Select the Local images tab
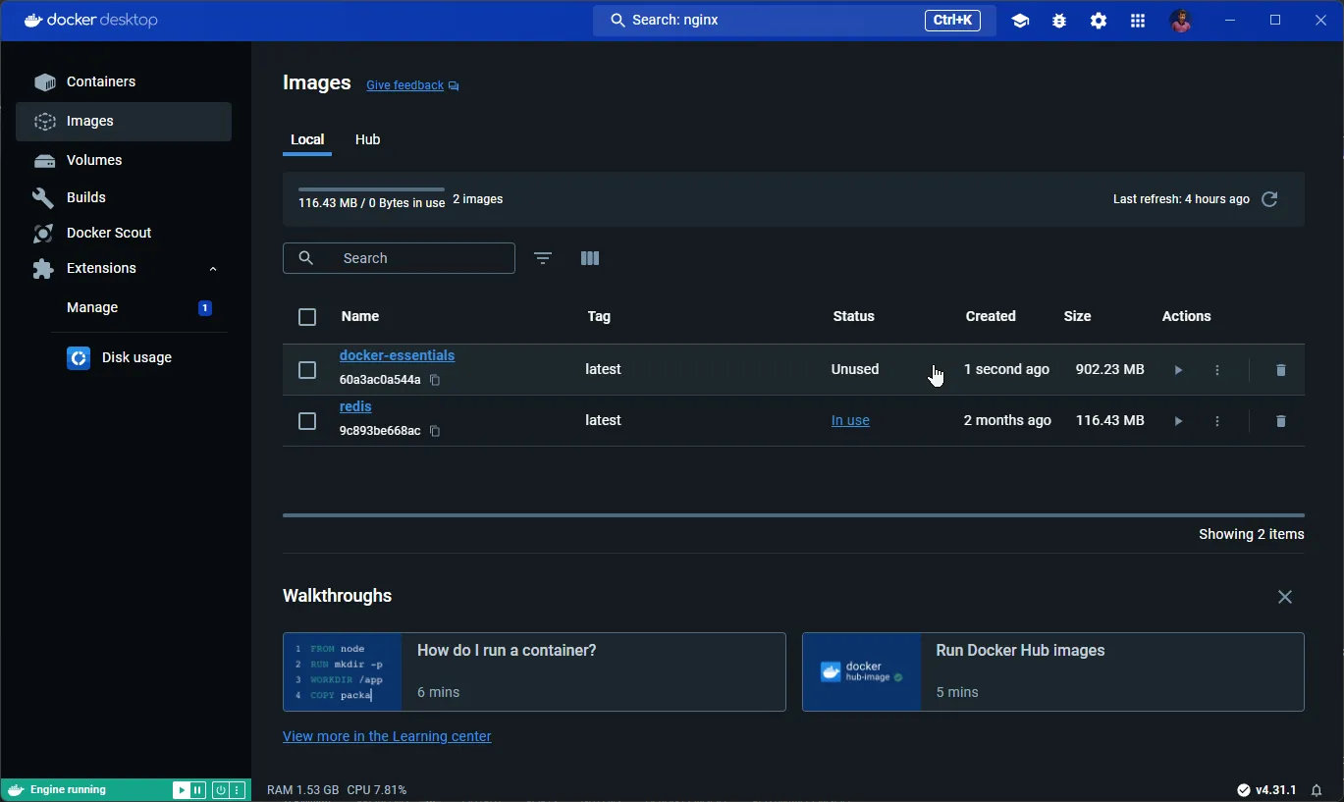The image size is (1344, 802). click(x=307, y=139)
